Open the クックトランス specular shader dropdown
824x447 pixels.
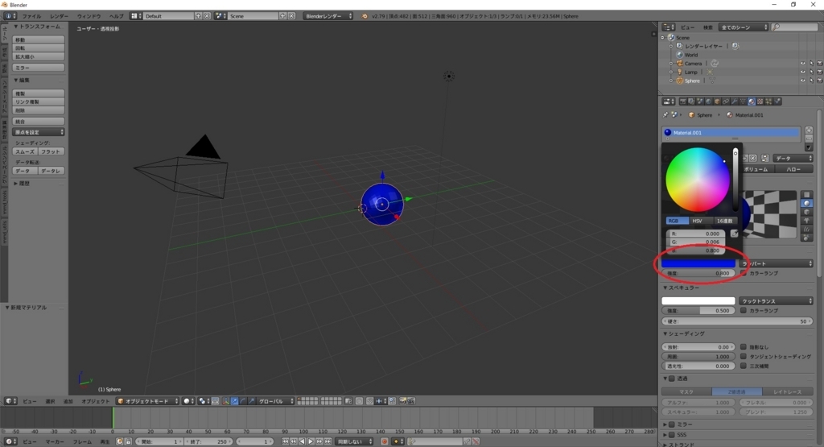coord(777,300)
